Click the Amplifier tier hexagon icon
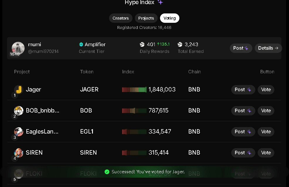Image resolution: width=289 pixels, height=187 pixels. [x=81, y=44]
